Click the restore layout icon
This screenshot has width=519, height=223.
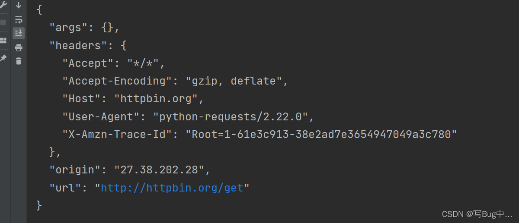3,41
